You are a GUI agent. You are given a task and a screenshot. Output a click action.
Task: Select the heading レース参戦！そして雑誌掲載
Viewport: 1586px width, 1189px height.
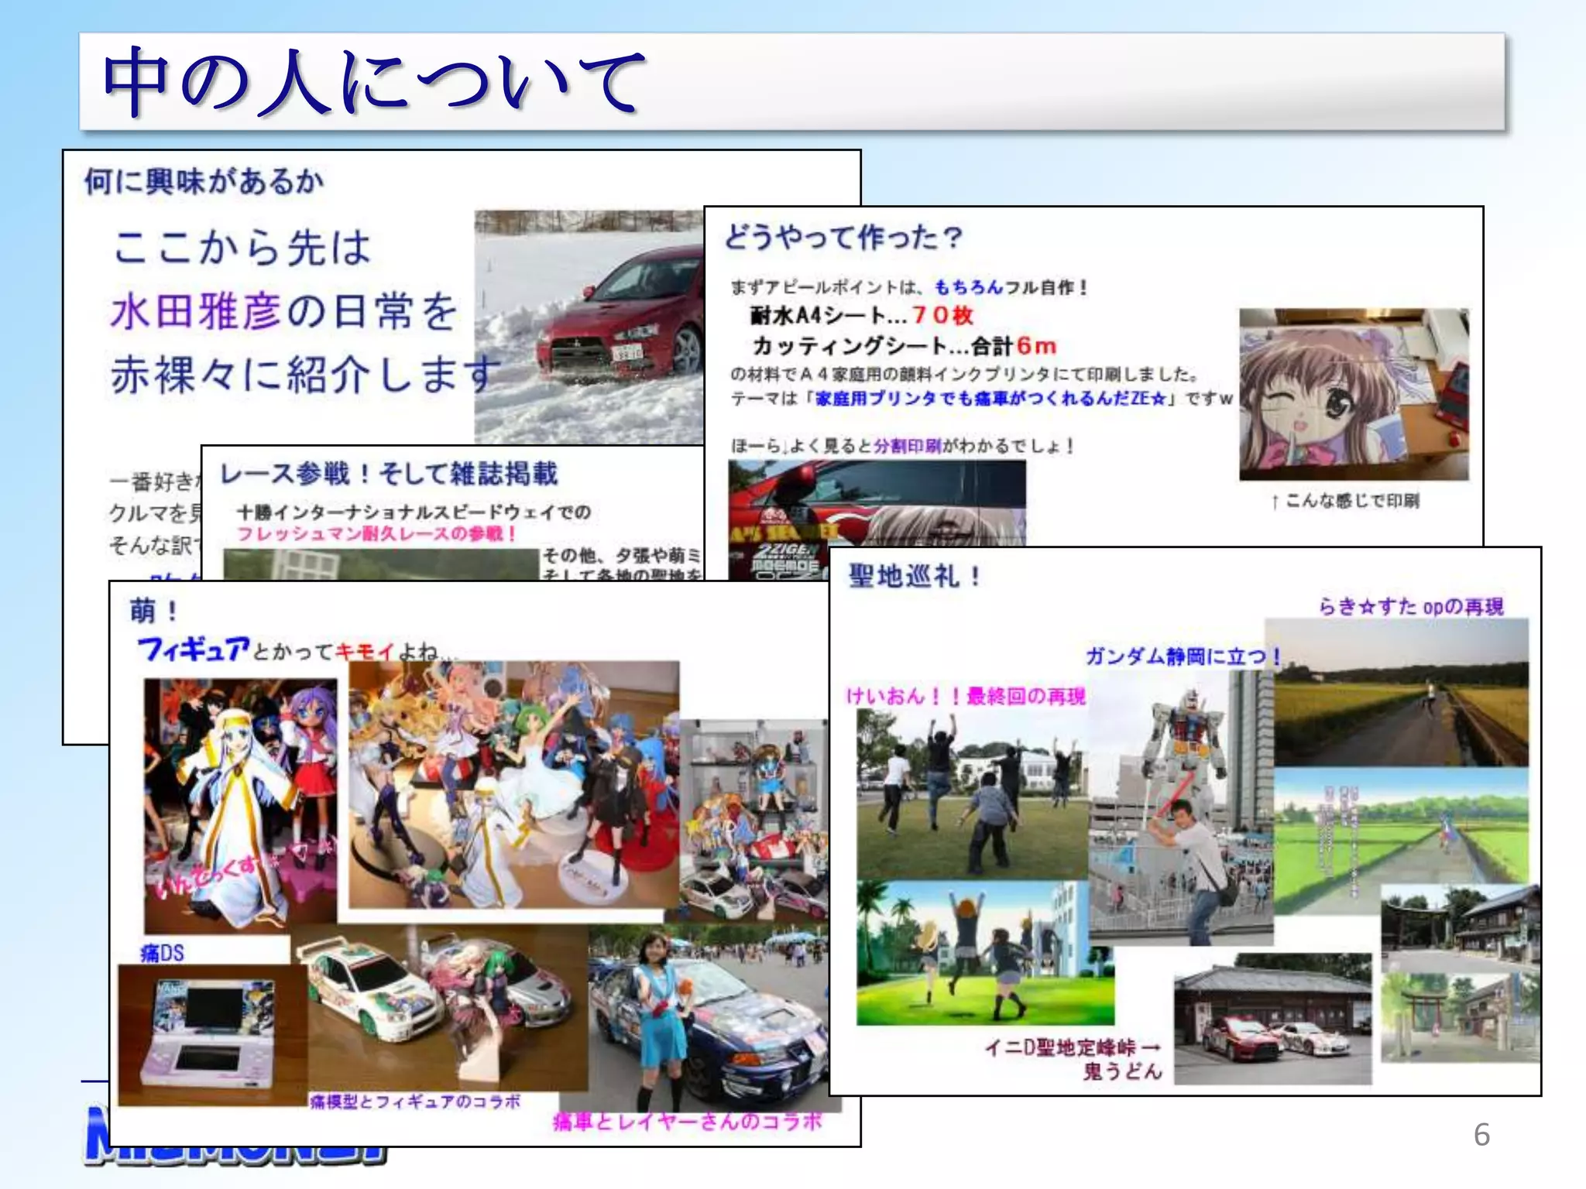coord(389,473)
